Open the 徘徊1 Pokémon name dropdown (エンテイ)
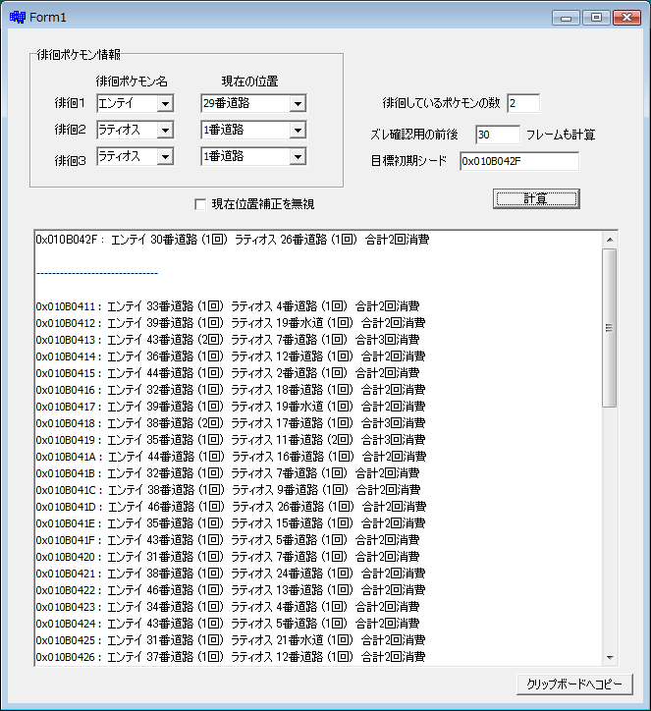The width and height of the screenshot is (651, 711). click(166, 103)
